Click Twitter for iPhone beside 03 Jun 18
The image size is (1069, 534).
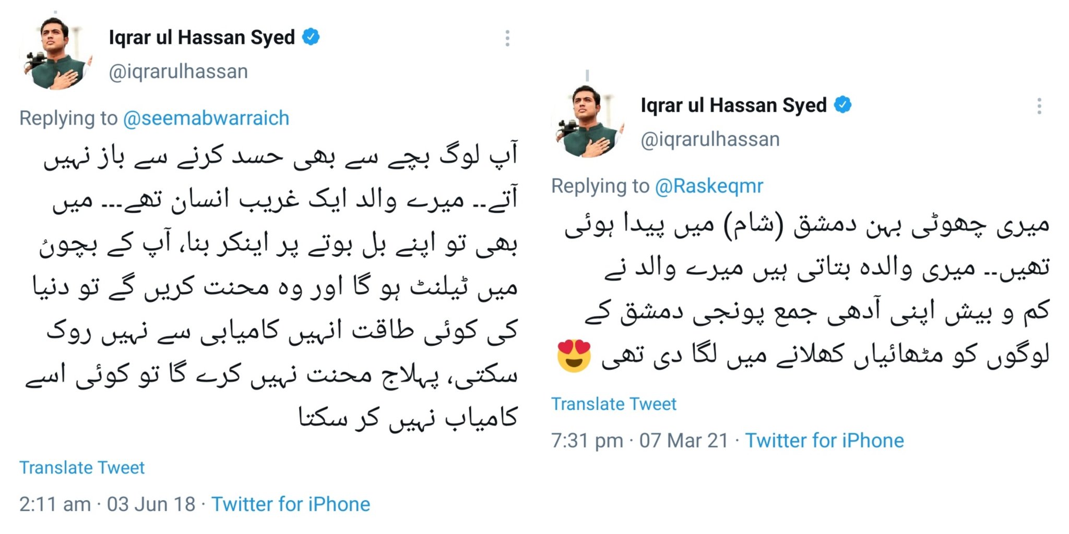point(290,504)
